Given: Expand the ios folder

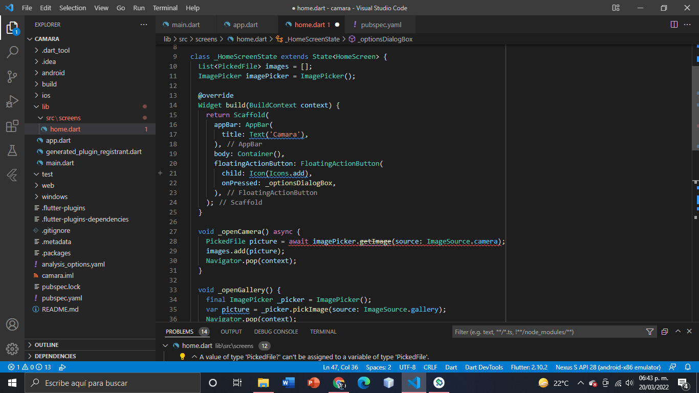Looking at the screenshot, I should (x=90, y=95).
